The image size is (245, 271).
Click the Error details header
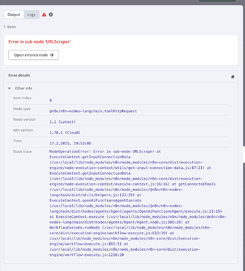[19, 75]
